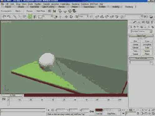Select the Select and Move tool
This screenshot has width=155, height=116.
point(66,17)
